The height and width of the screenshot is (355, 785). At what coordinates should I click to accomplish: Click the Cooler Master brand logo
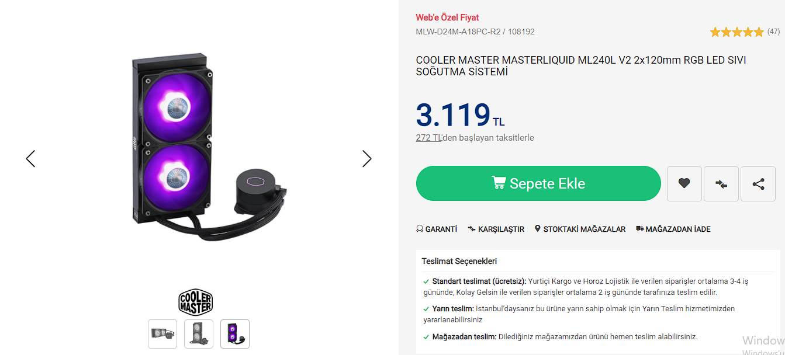click(x=195, y=302)
